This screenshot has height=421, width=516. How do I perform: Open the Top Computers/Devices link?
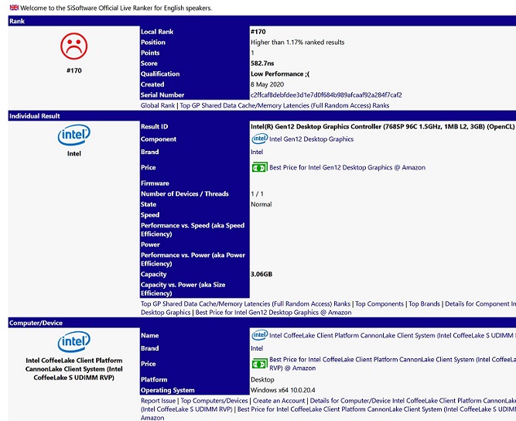214,401
